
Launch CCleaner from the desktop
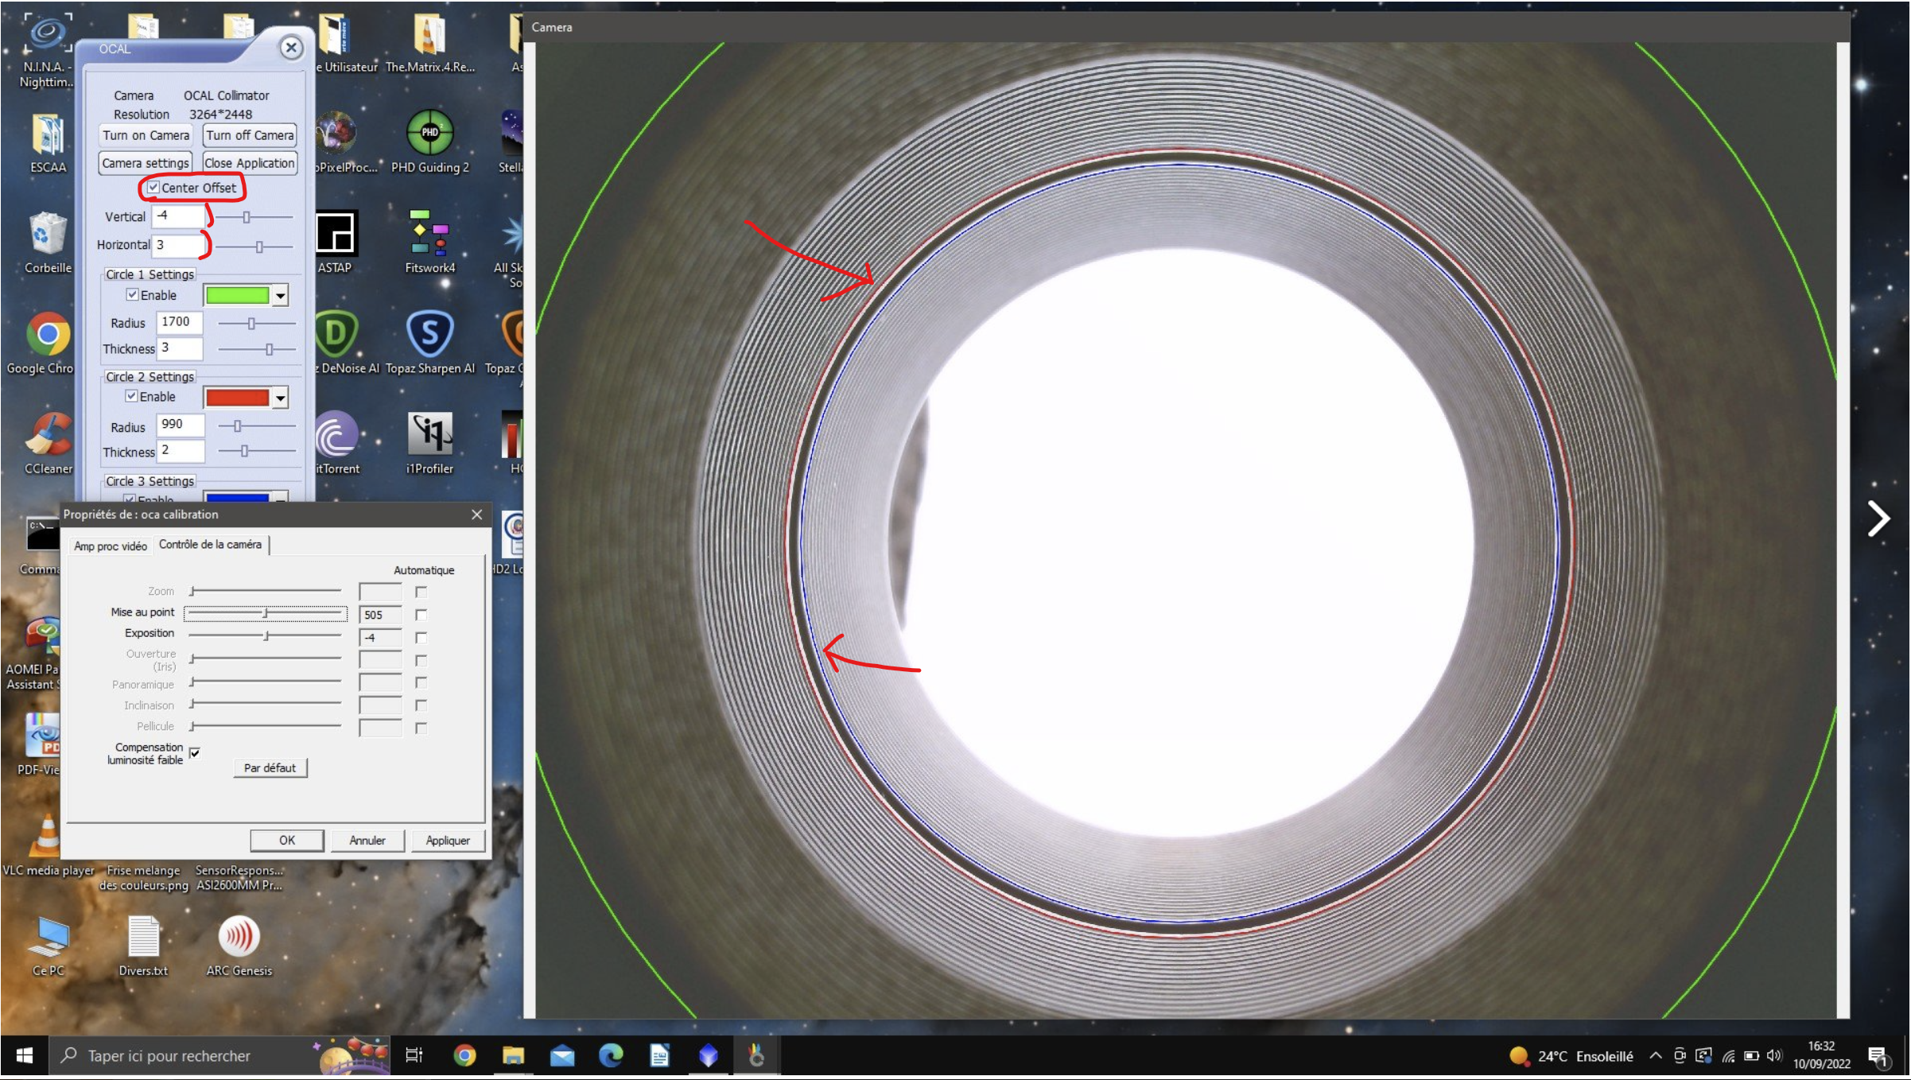tap(48, 444)
